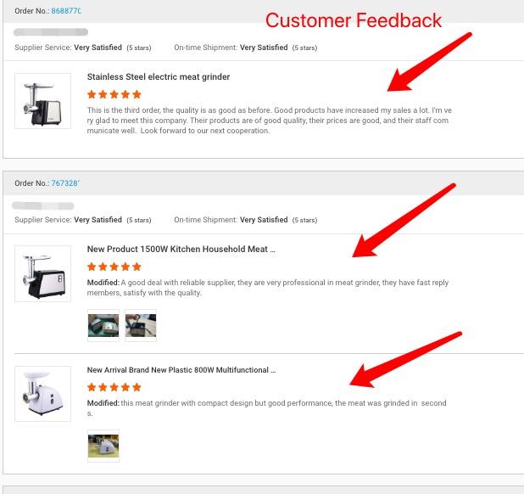Open the Stainless Steel electric meat grinder title
Viewport: 524px width, 494px height.
[159, 77]
